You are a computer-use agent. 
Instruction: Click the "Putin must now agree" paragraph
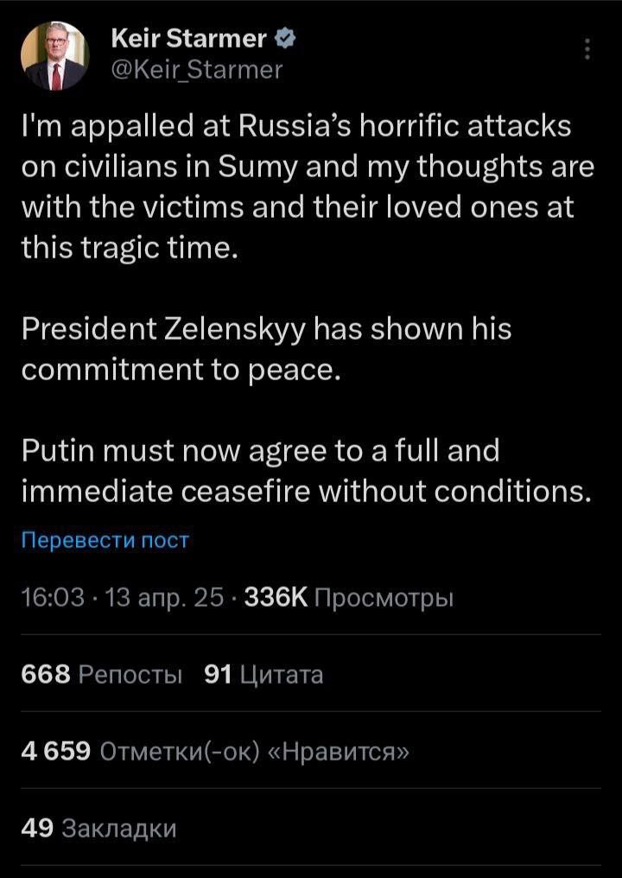(307, 470)
